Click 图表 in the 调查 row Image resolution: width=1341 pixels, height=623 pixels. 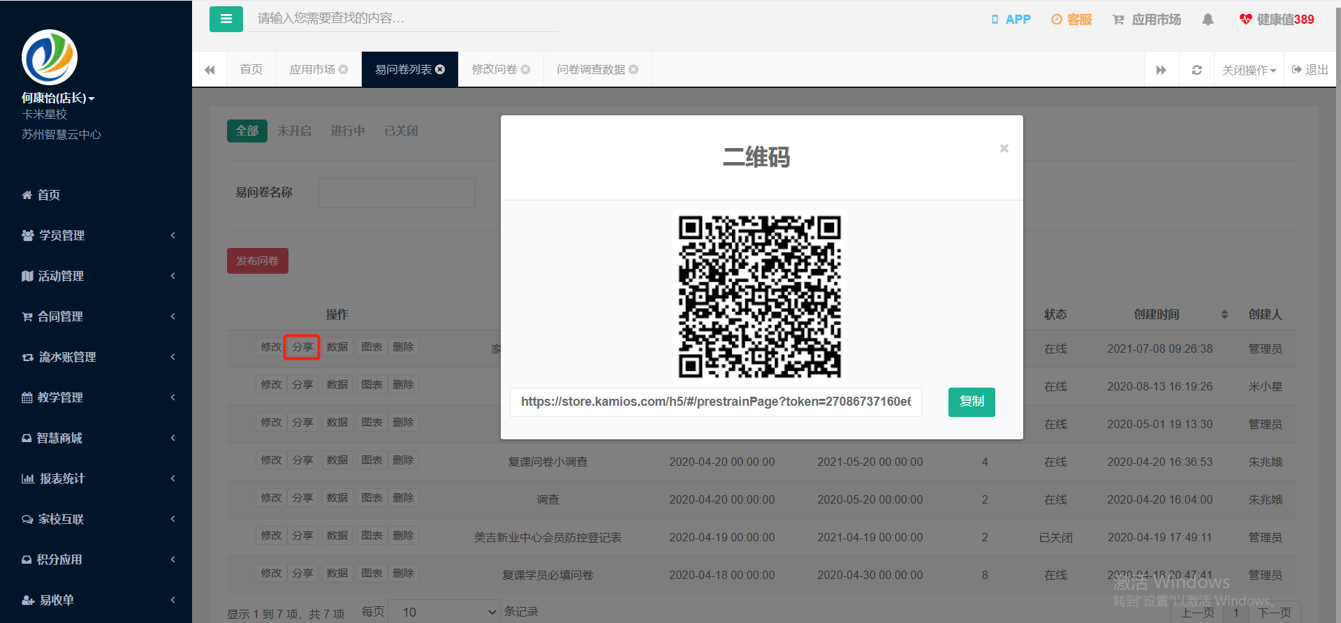[x=372, y=498]
